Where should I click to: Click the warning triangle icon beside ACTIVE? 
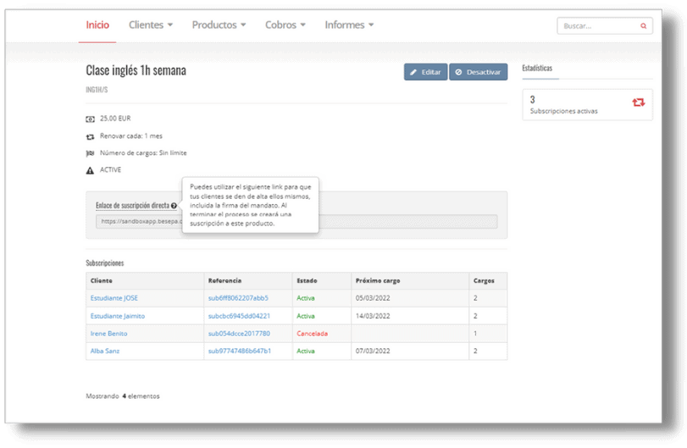point(90,170)
